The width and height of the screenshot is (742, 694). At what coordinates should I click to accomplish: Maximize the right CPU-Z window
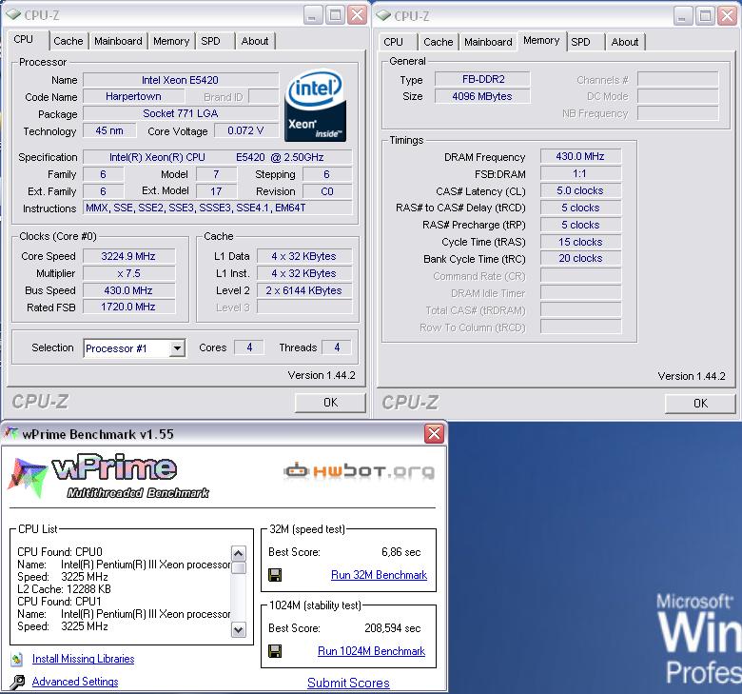click(x=705, y=16)
